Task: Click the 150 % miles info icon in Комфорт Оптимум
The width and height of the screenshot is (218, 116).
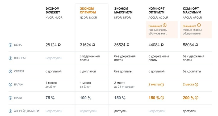Action: coord(162,98)
